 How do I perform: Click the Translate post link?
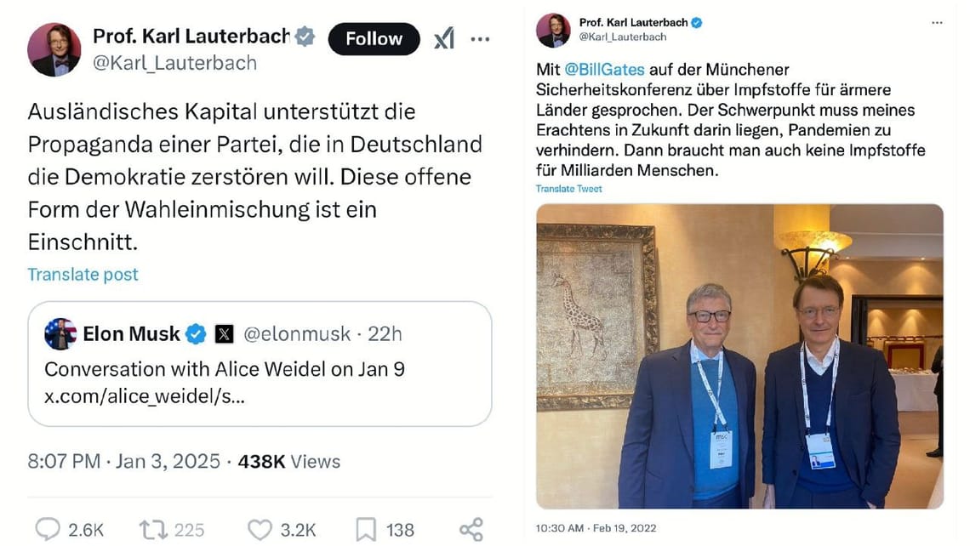pos(83,274)
